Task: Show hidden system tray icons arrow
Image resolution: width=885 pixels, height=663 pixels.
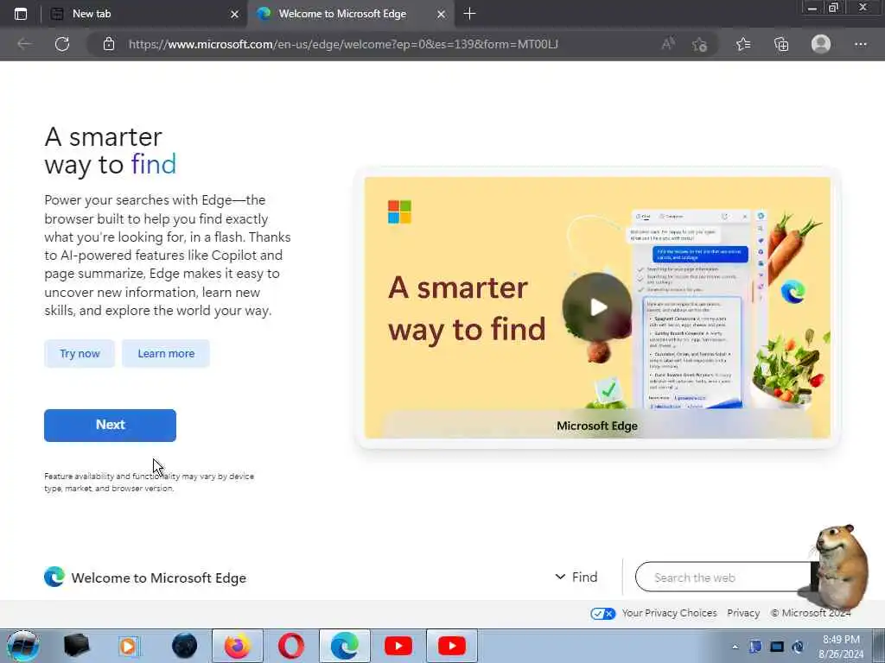Action: [x=735, y=647]
